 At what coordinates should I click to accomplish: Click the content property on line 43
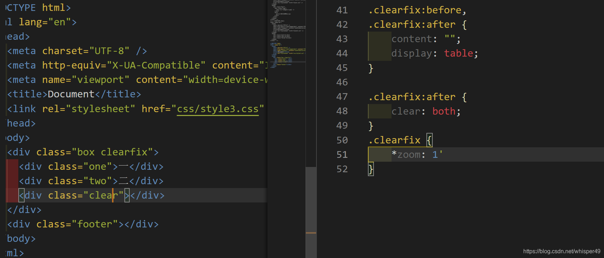point(412,39)
